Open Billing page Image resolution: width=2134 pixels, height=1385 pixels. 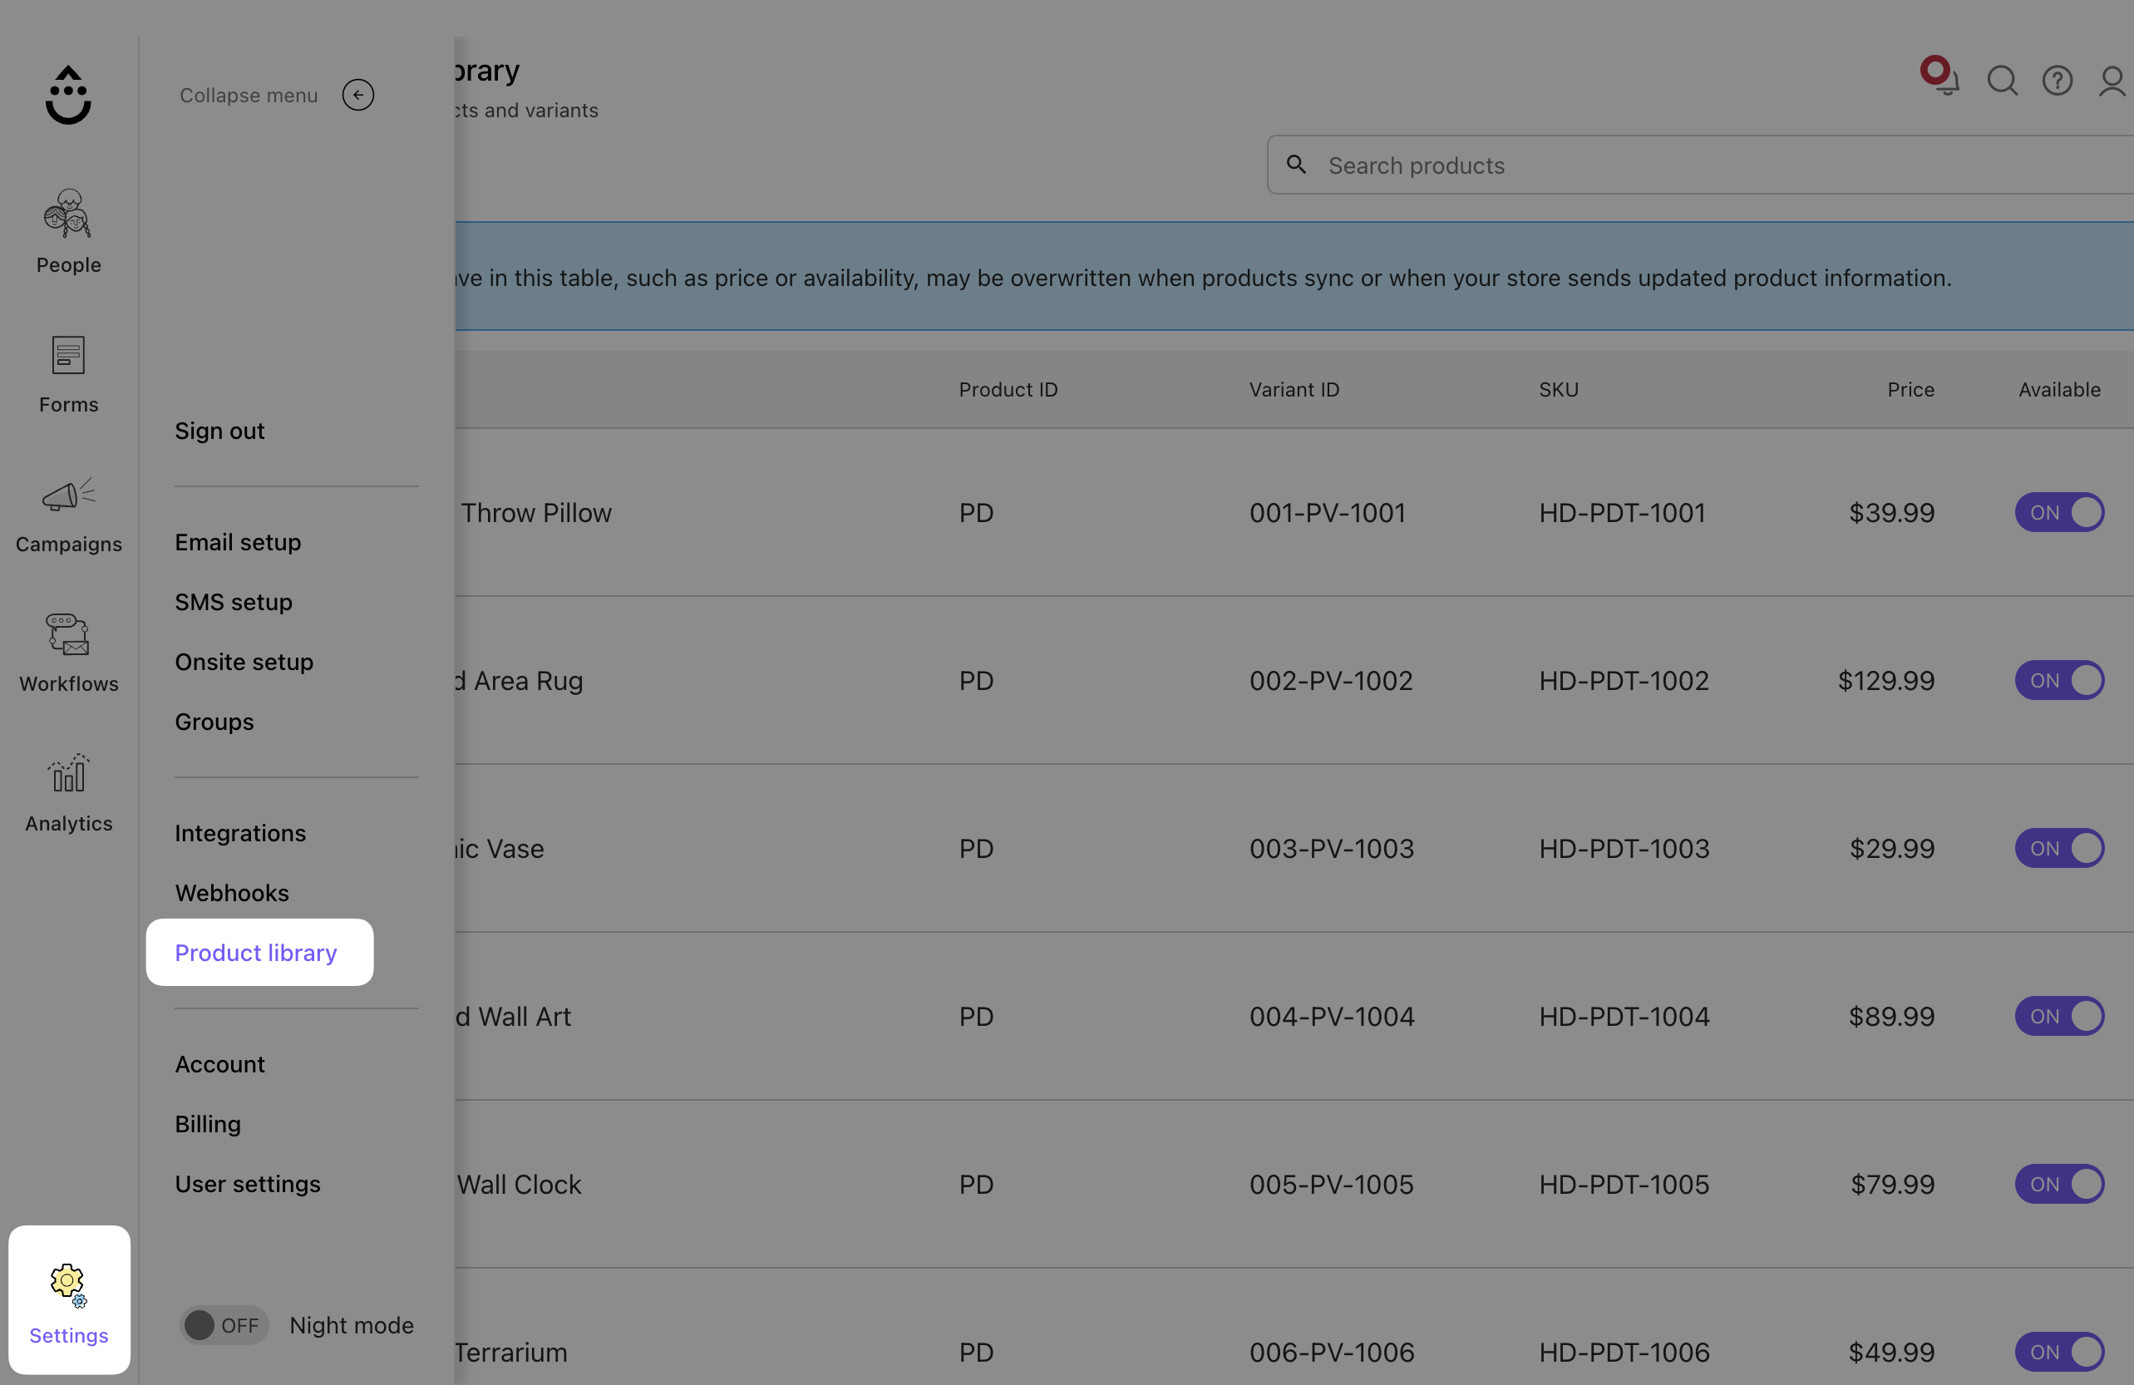pyautogui.click(x=208, y=1123)
